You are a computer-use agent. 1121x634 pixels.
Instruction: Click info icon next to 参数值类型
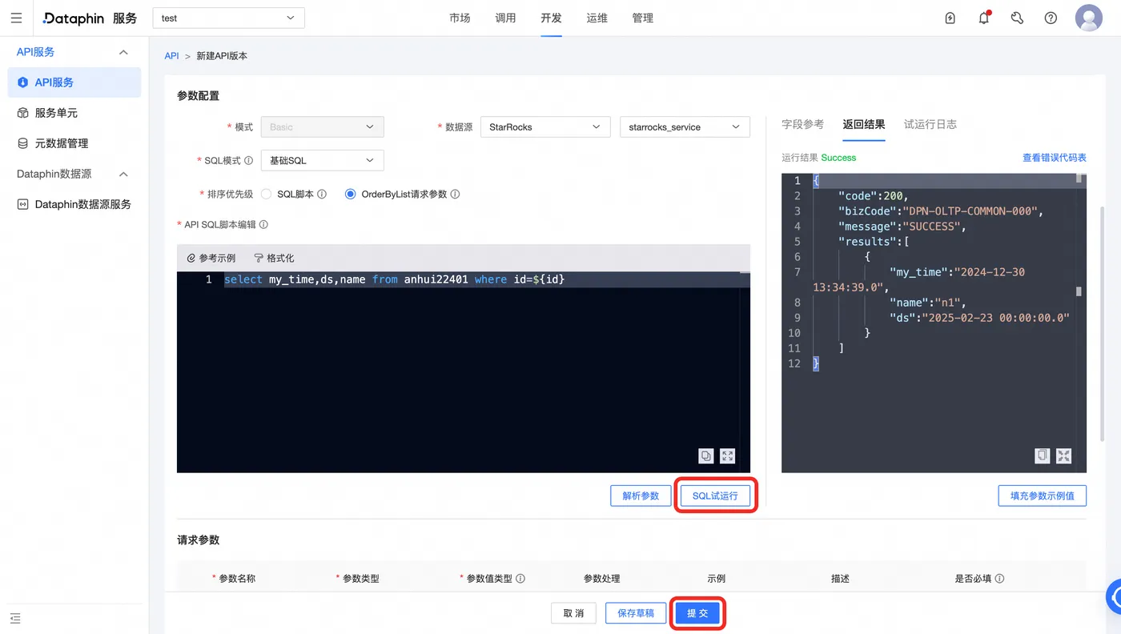pyautogui.click(x=520, y=578)
